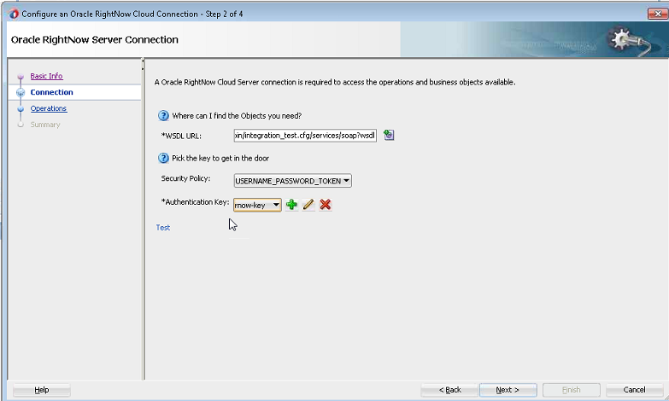This screenshot has height=401, width=669.
Task: Click the Test connection link
Action: (163, 228)
